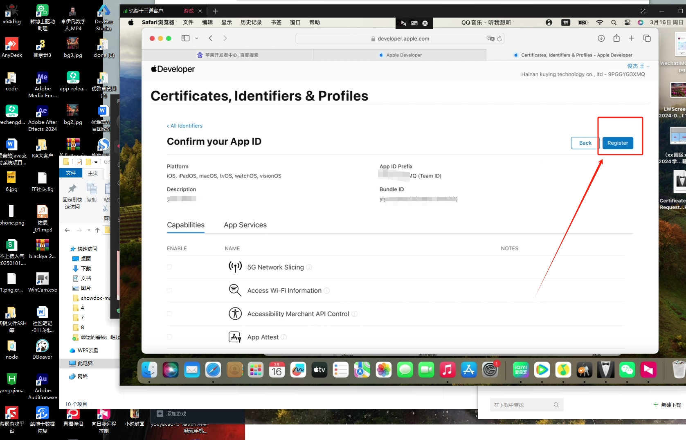The width and height of the screenshot is (686, 440).
Task: Open Finder from the Dock
Action: 149,370
